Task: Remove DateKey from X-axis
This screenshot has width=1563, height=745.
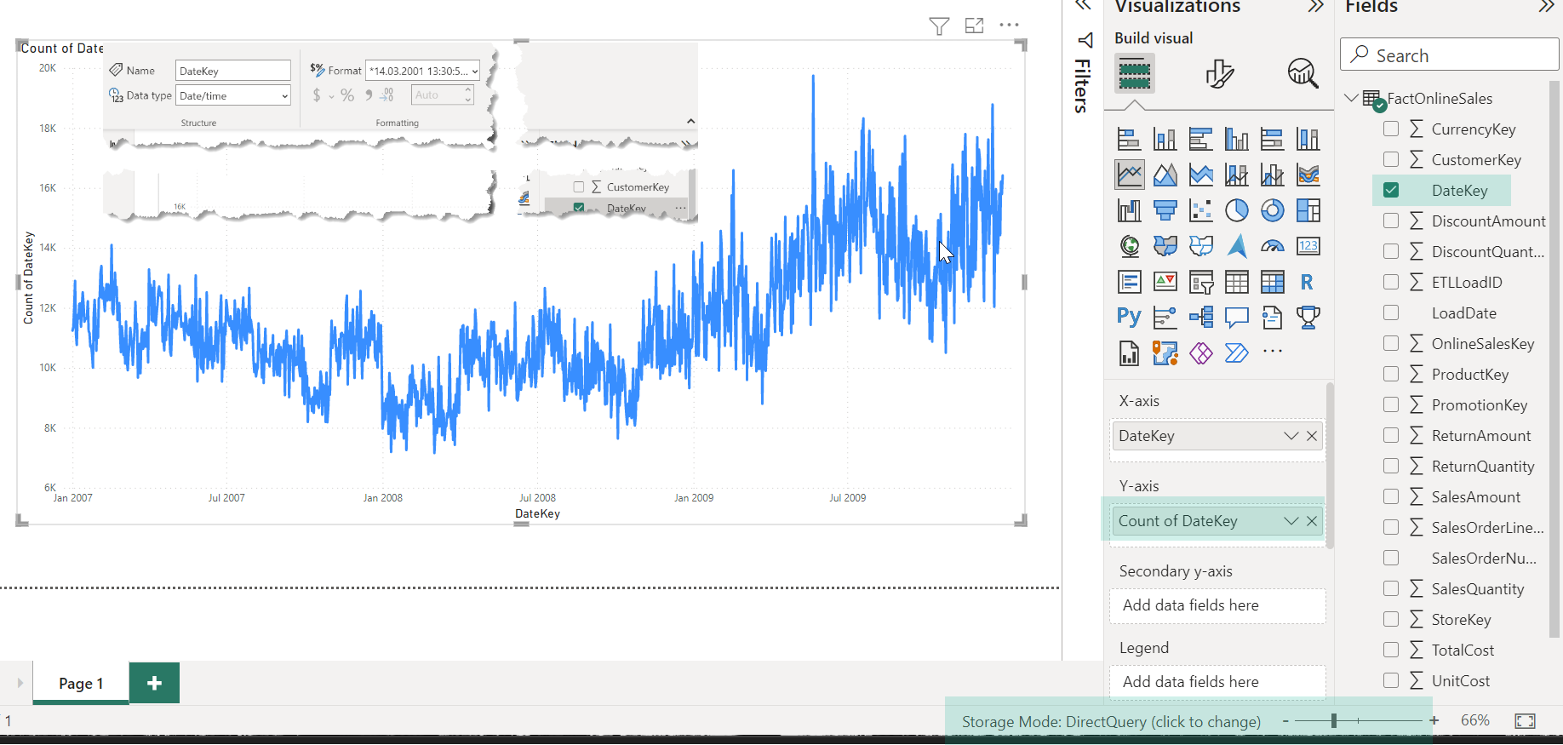Action: (x=1312, y=436)
